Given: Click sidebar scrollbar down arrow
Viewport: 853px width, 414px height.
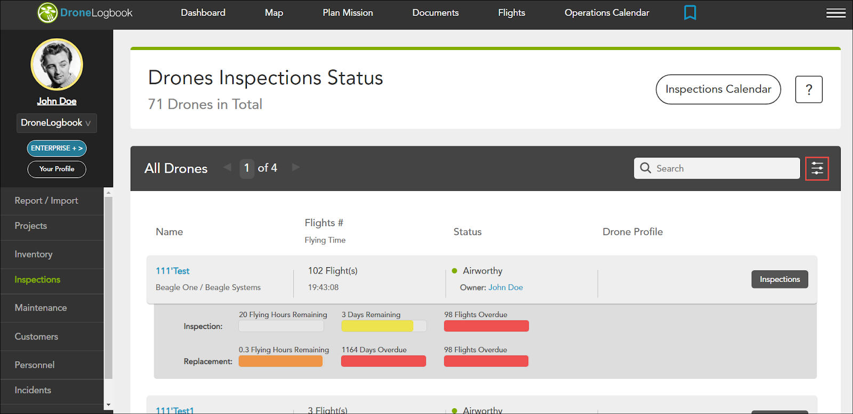Looking at the screenshot, I should pyautogui.click(x=109, y=405).
